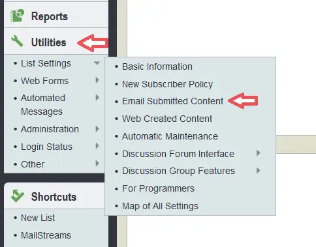Expand the Discussion Group Features arrow
Screen dimensions: 316x247
click(259, 171)
